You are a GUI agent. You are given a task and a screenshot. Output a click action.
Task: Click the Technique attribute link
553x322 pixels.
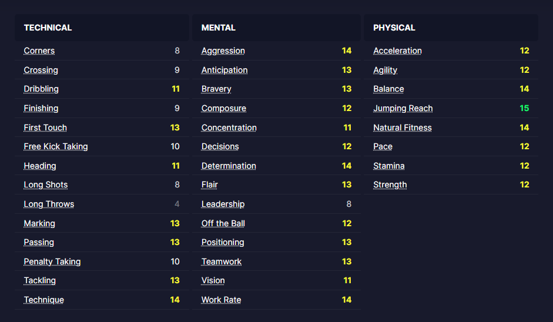pyautogui.click(x=44, y=300)
